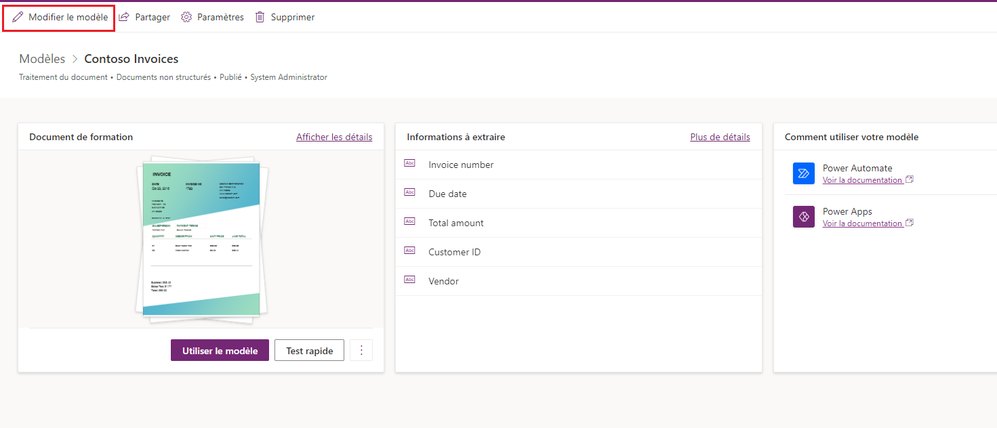Click the Test rapide button
Screen dimensions: 997x428
(x=309, y=350)
